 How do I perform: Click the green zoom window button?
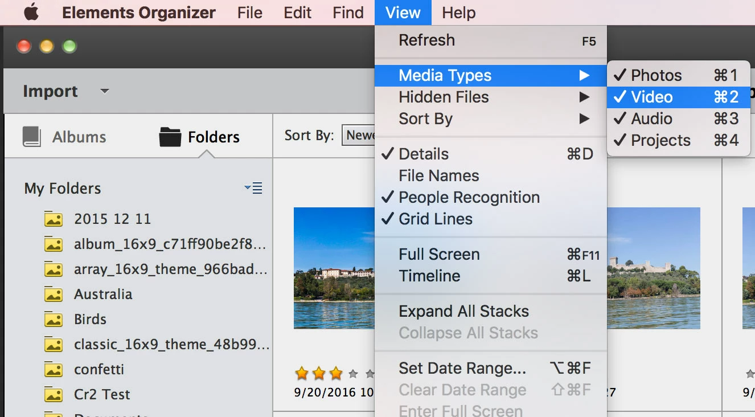pos(69,46)
